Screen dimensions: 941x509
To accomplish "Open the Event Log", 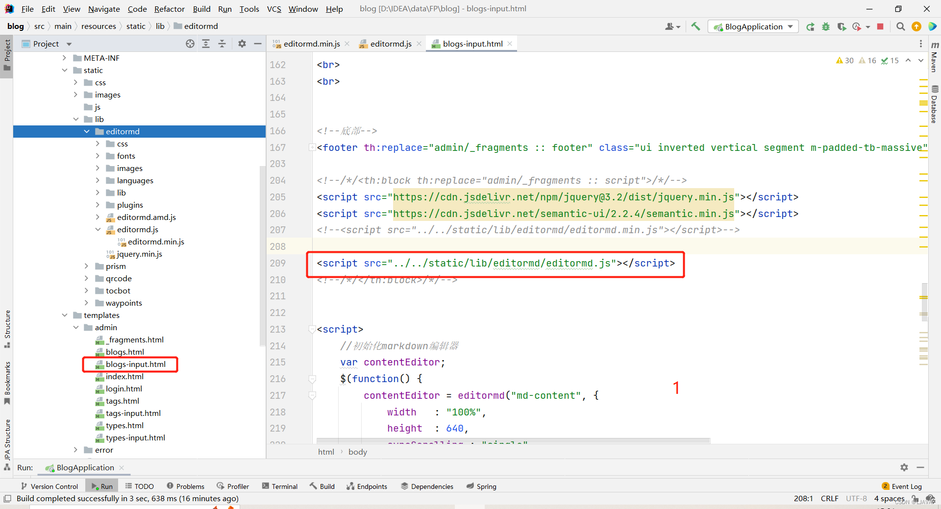I will tap(906, 486).
